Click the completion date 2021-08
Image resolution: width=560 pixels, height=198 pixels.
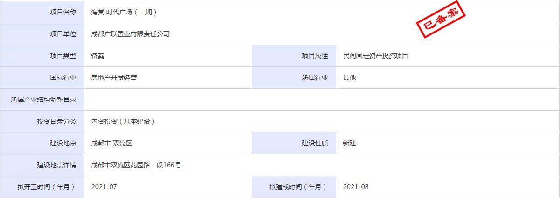coord(356,187)
